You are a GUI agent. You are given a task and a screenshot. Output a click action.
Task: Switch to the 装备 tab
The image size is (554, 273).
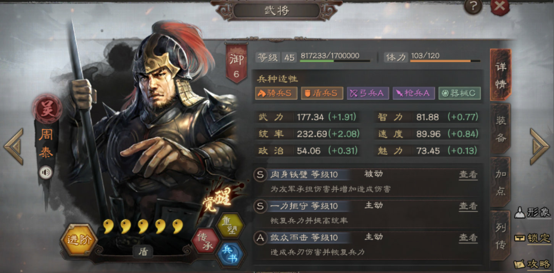point(501,129)
